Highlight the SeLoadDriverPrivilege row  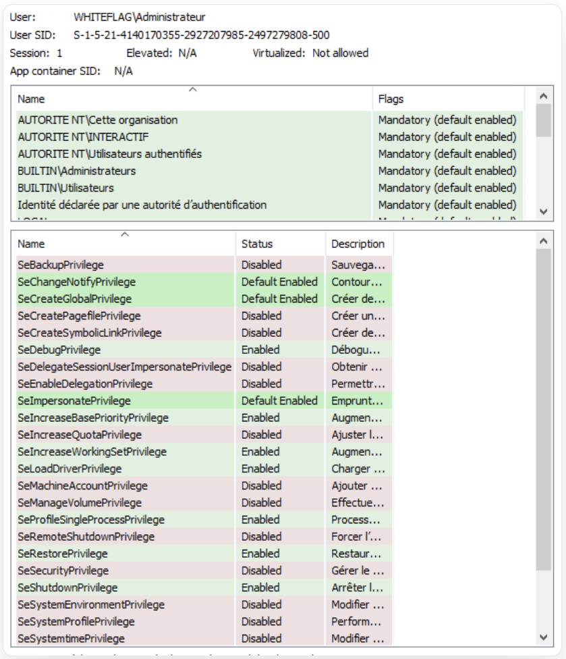[69, 469]
